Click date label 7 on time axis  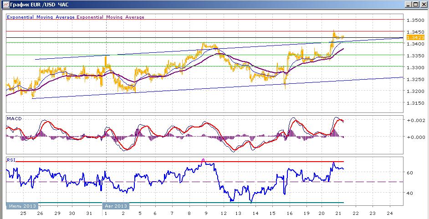click(x=172, y=213)
